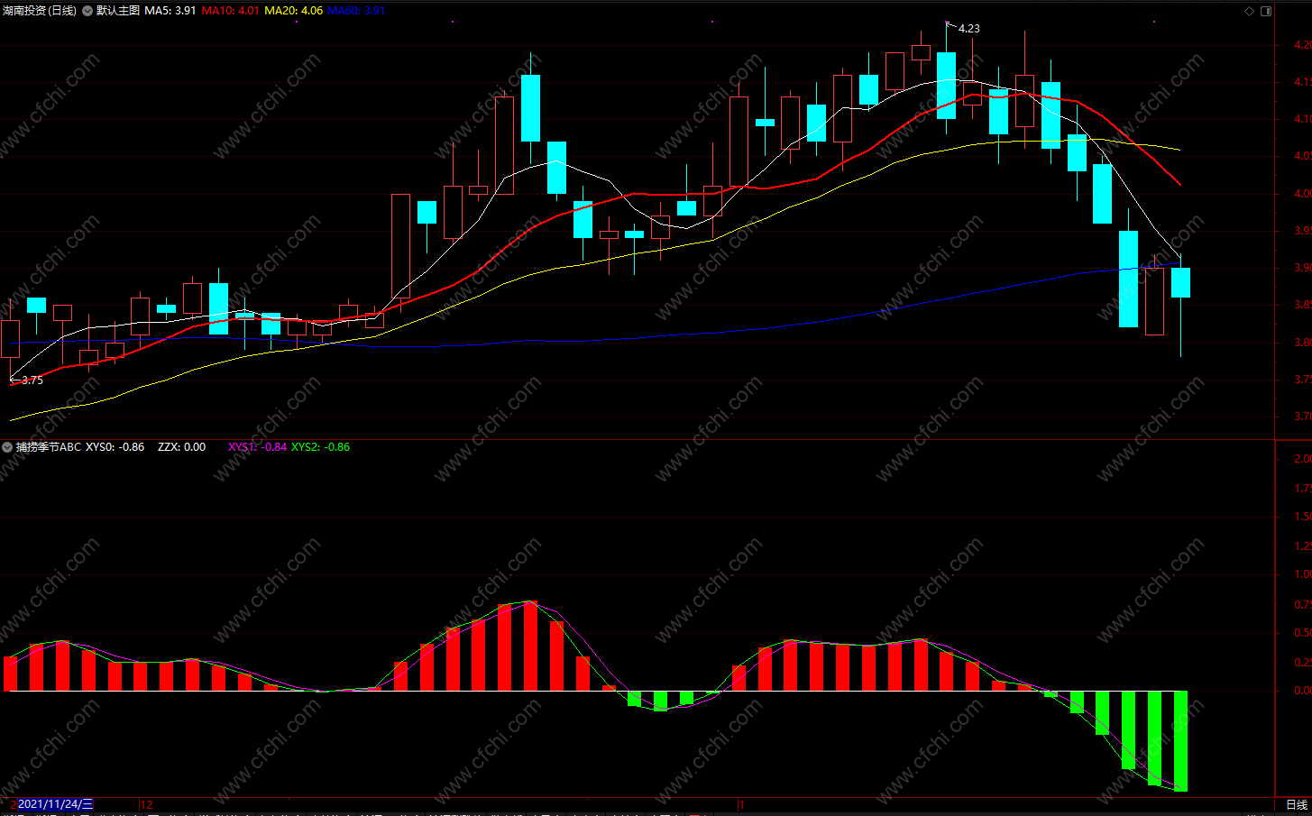Expand the 捕捞季节ABC indicator dropdown arrow

[7, 447]
